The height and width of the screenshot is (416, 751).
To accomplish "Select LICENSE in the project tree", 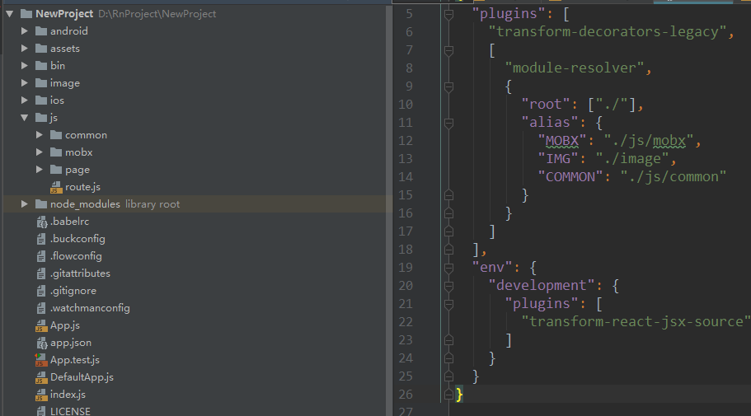I will click(70, 411).
